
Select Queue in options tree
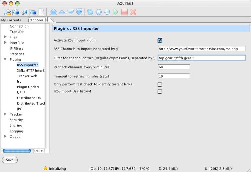click(15, 137)
